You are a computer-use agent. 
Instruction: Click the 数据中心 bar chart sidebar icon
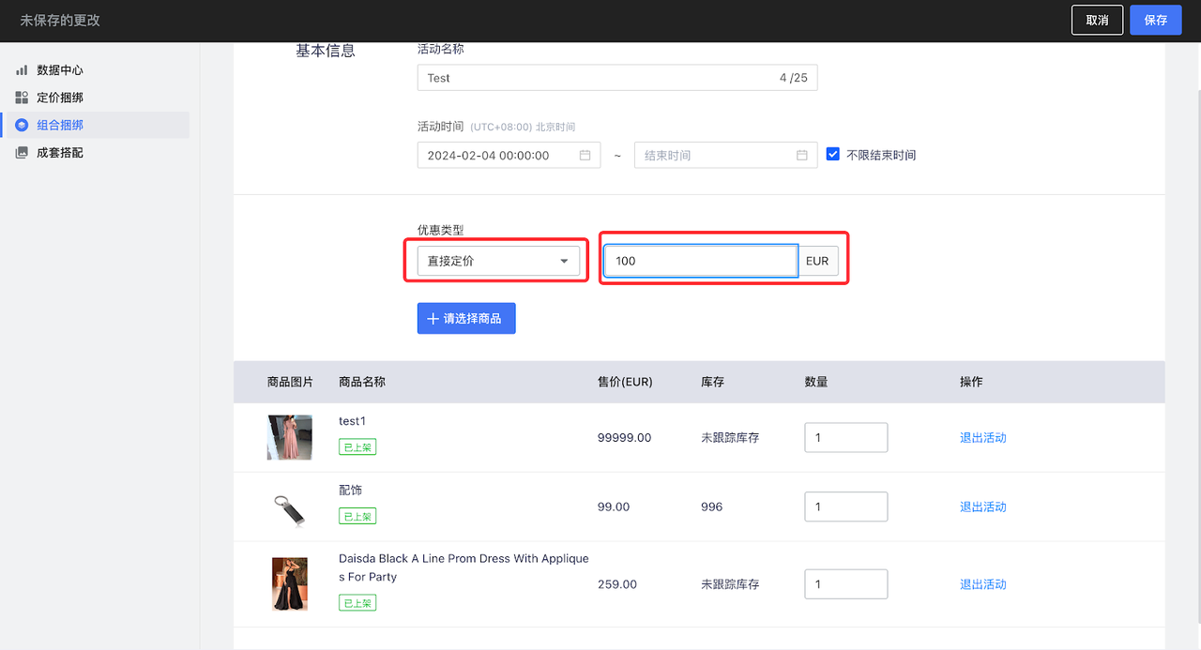coord(22,69)
